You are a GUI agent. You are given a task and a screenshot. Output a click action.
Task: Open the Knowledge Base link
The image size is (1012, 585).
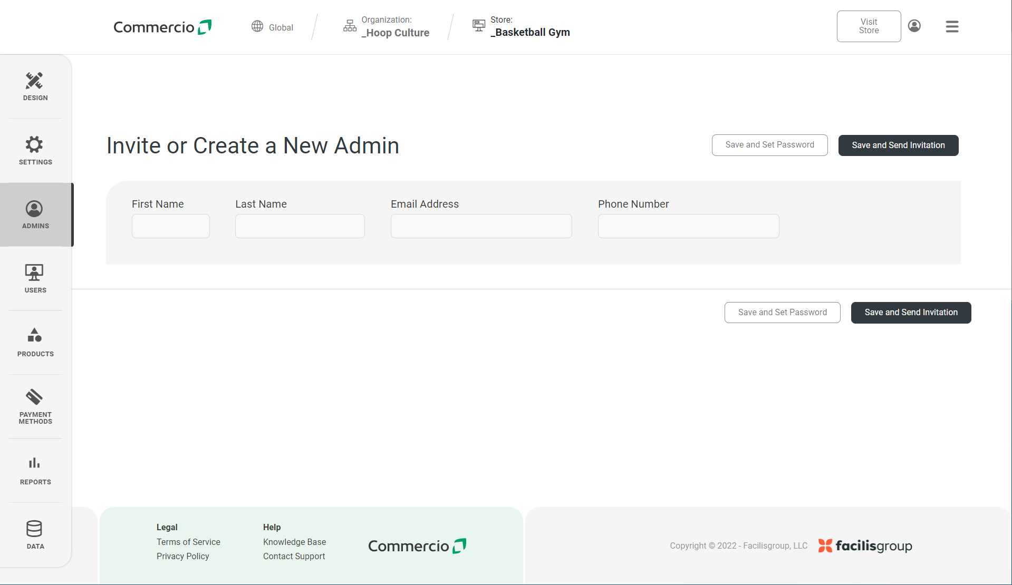point(294,542)
